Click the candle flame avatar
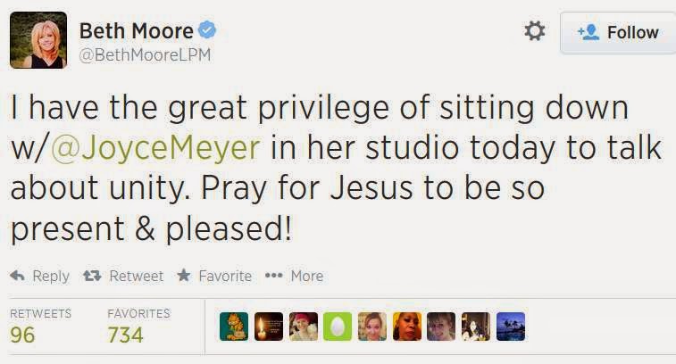The image size is (676, 364). pos(268,327)
